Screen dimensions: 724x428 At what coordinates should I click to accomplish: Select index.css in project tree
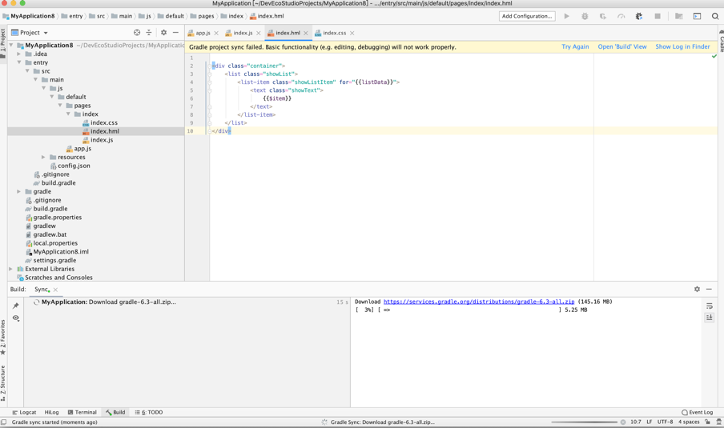pos(104,122)
